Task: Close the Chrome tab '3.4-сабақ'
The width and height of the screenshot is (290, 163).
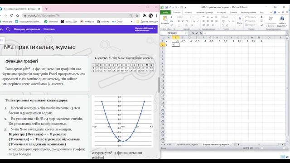Action: coord(39,9)
